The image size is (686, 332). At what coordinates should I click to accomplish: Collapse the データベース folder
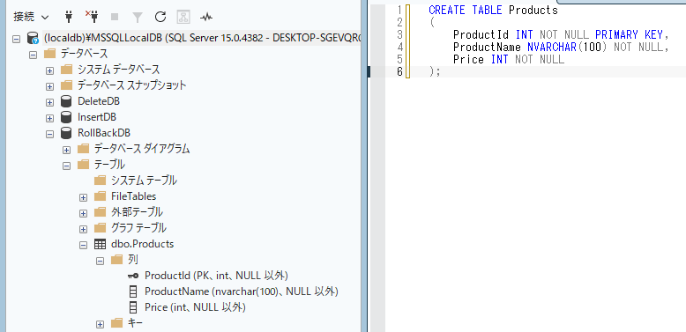(33, 55)
